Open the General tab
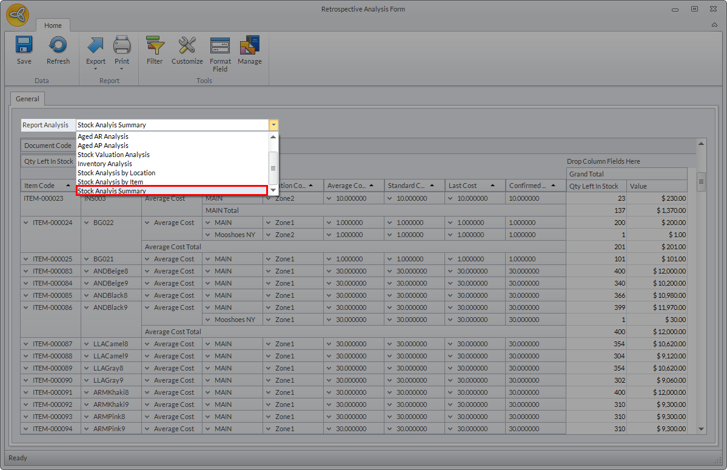 click(x=27, y=99)
